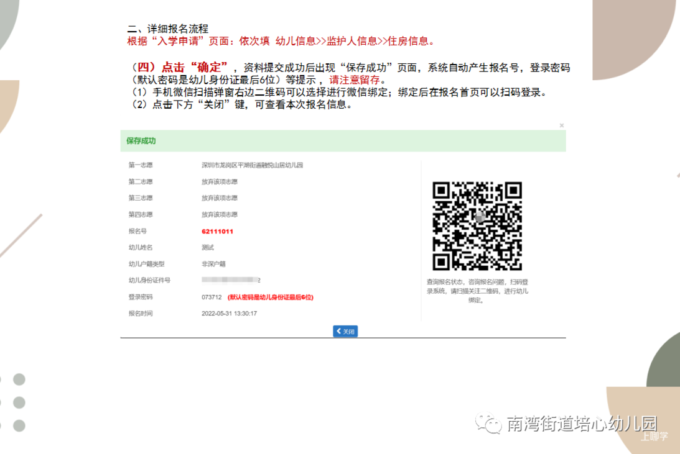Click the 幼儿姓名 label
Screen dimensions: 680x454
[141, 248]
